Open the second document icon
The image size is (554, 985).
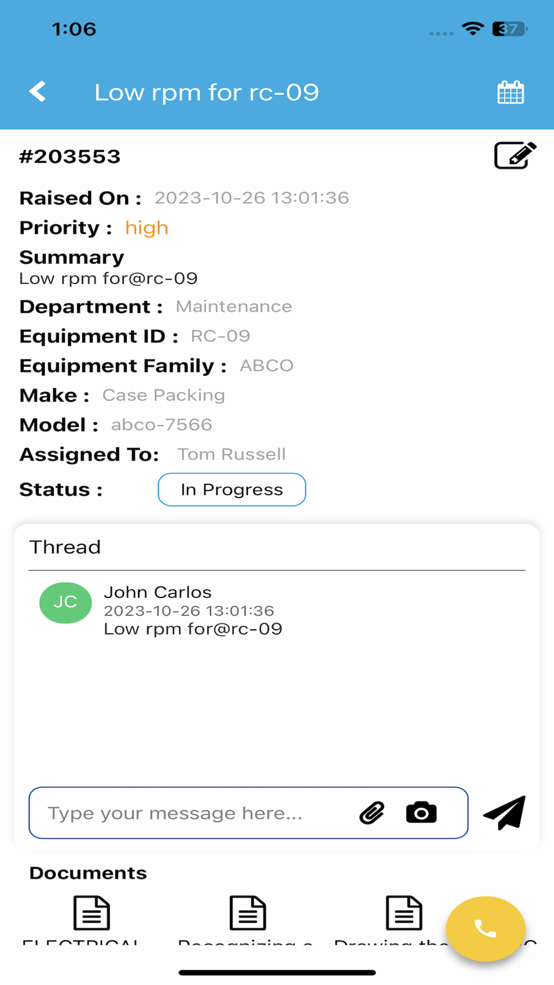pyautogui.click(x=248, y=912)
